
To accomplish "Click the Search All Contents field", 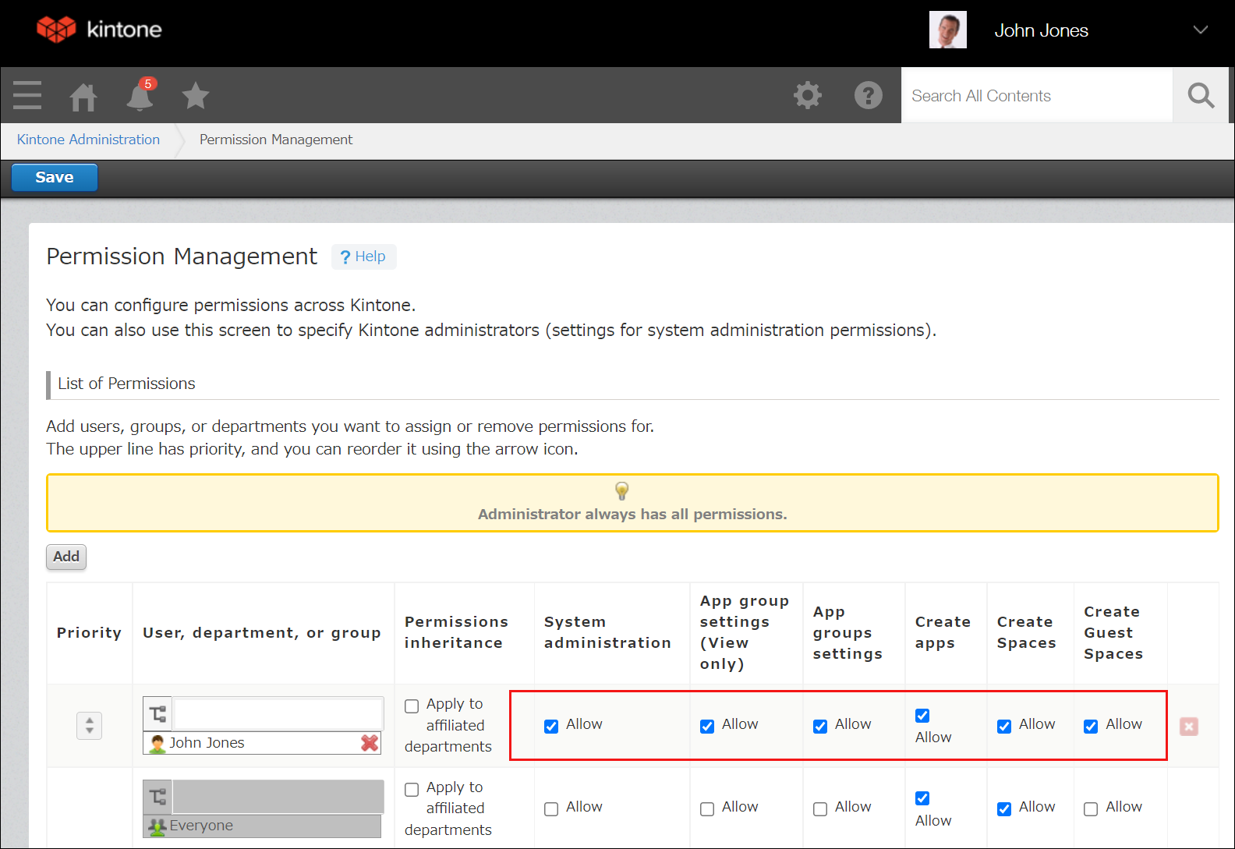I will (1037, 95).
